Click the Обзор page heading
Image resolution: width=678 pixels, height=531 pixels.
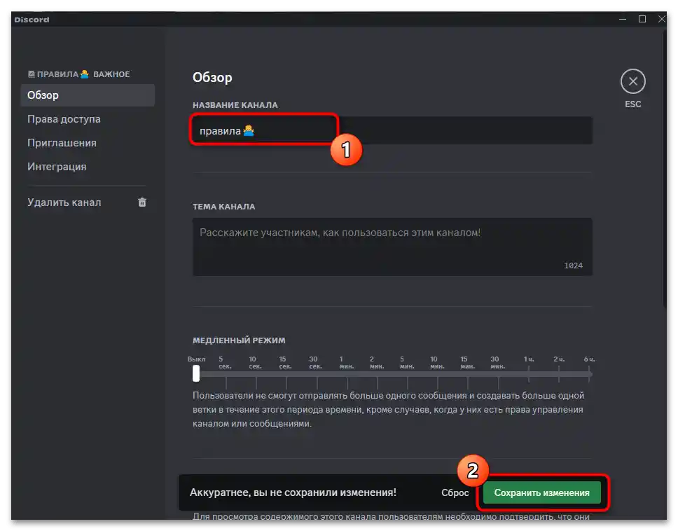coord(212,77)
